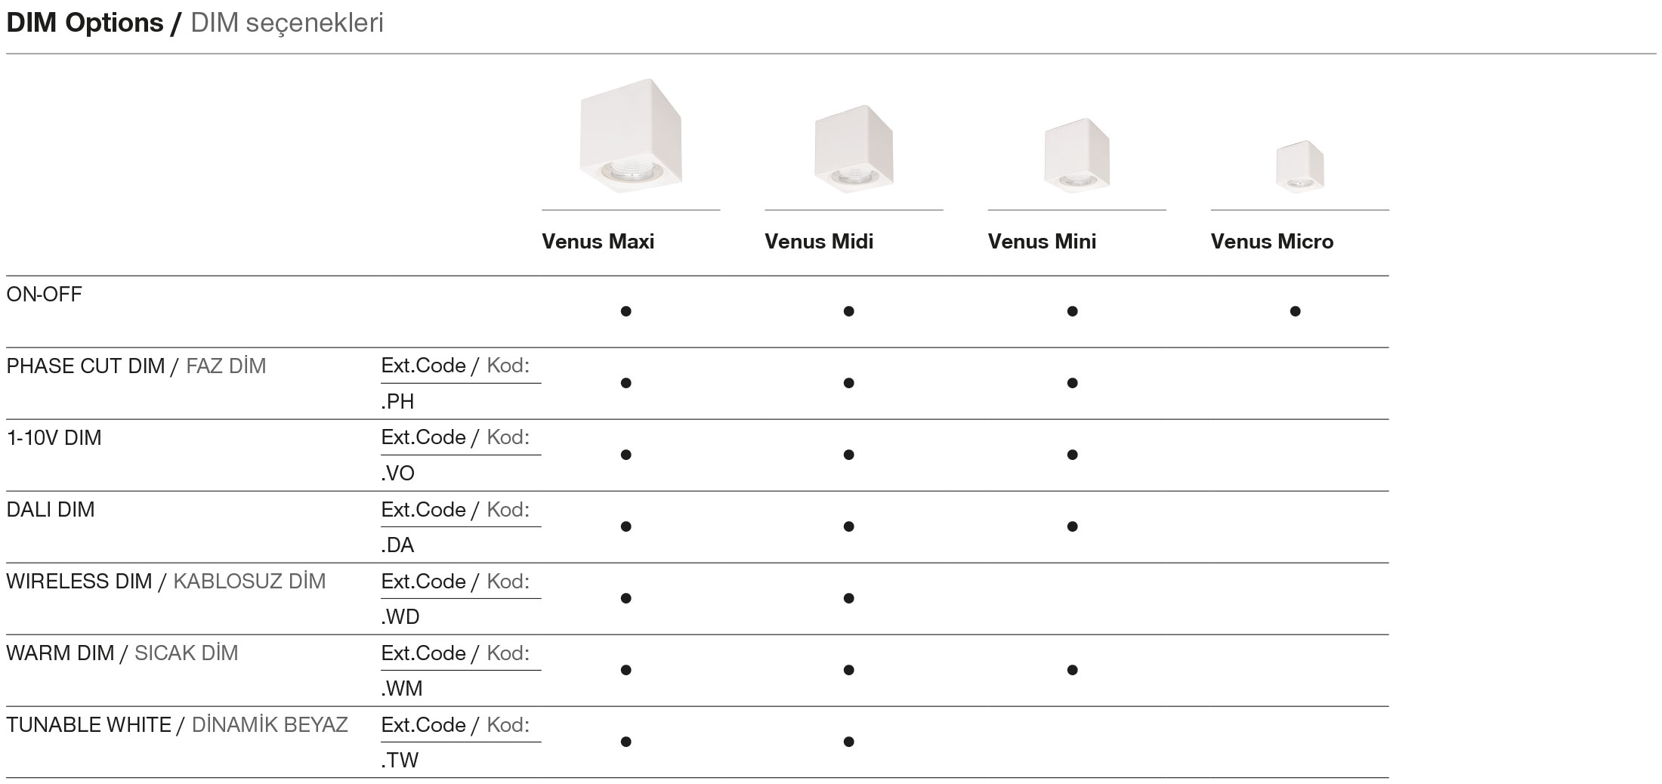Click the Venus Micro product image
Image resolution: width=1662 pixels, height=784 pixels.
click(1299, 166)
